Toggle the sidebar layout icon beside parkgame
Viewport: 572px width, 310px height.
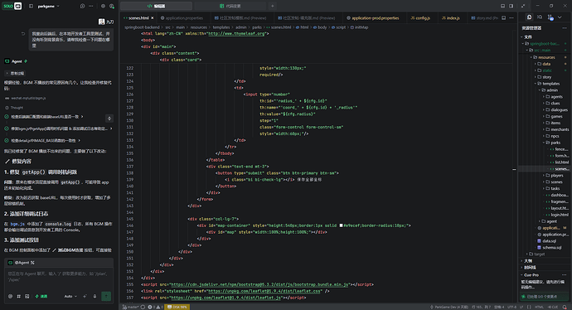pyautogui.click(x=31, y=6)
